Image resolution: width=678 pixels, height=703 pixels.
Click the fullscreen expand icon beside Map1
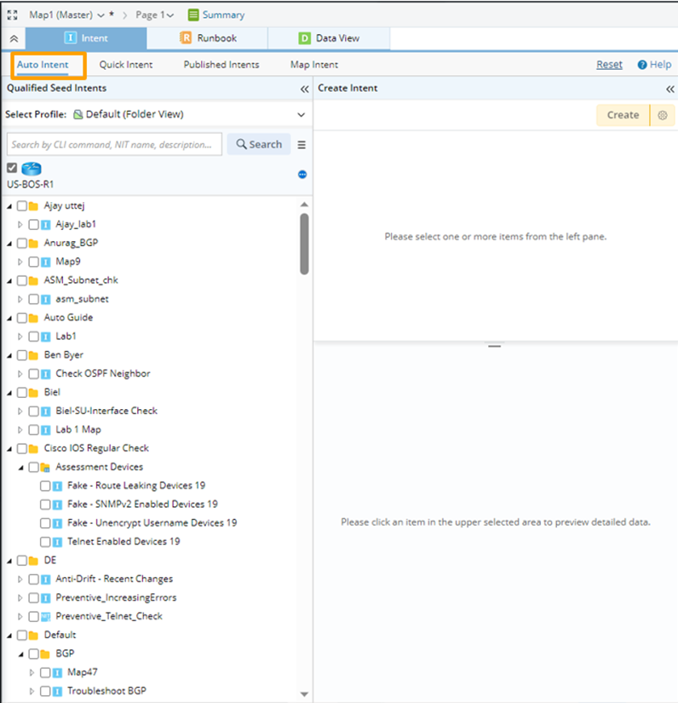(x=12, y=14)
